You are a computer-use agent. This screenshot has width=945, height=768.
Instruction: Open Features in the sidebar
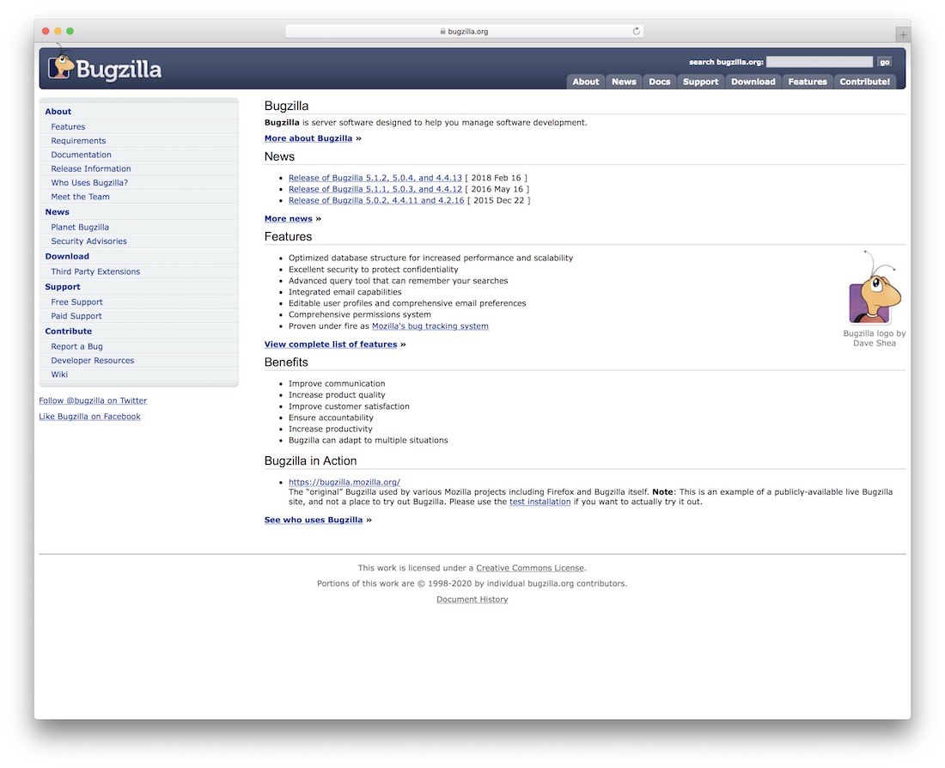68,126
